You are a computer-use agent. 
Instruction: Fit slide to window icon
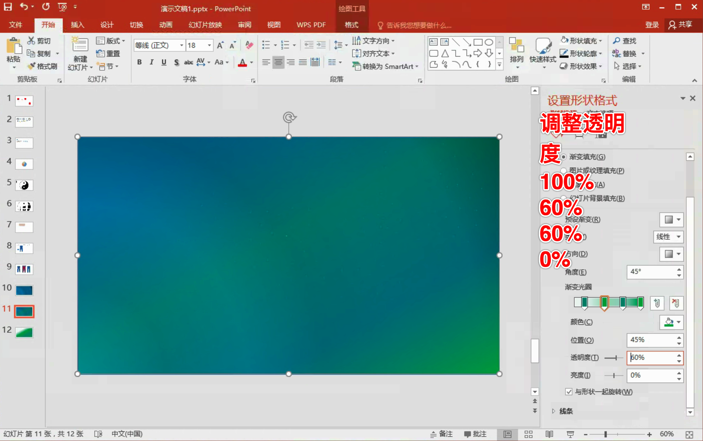click(x=689, y=434)
